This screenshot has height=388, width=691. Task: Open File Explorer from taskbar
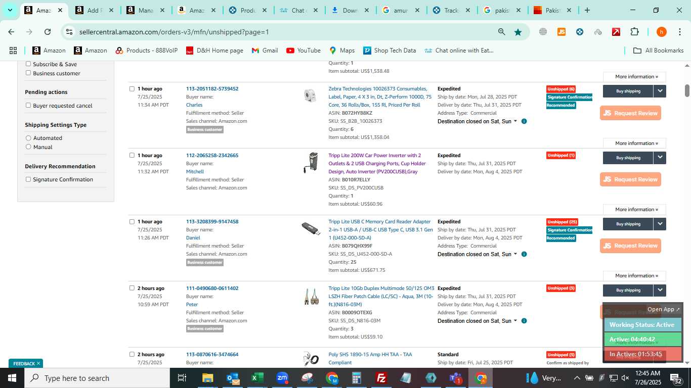208,378
